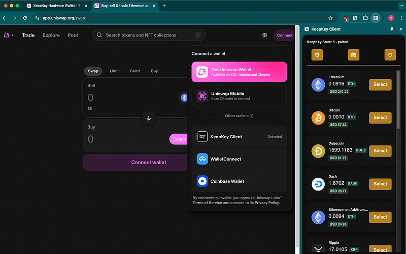Open KeepKey settings gear icon

point(317,55)
